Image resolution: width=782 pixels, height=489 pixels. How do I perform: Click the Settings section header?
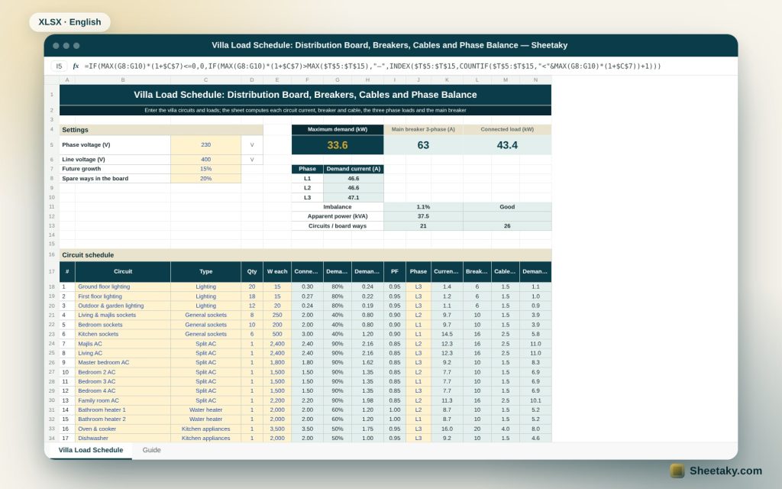[161, 130]
